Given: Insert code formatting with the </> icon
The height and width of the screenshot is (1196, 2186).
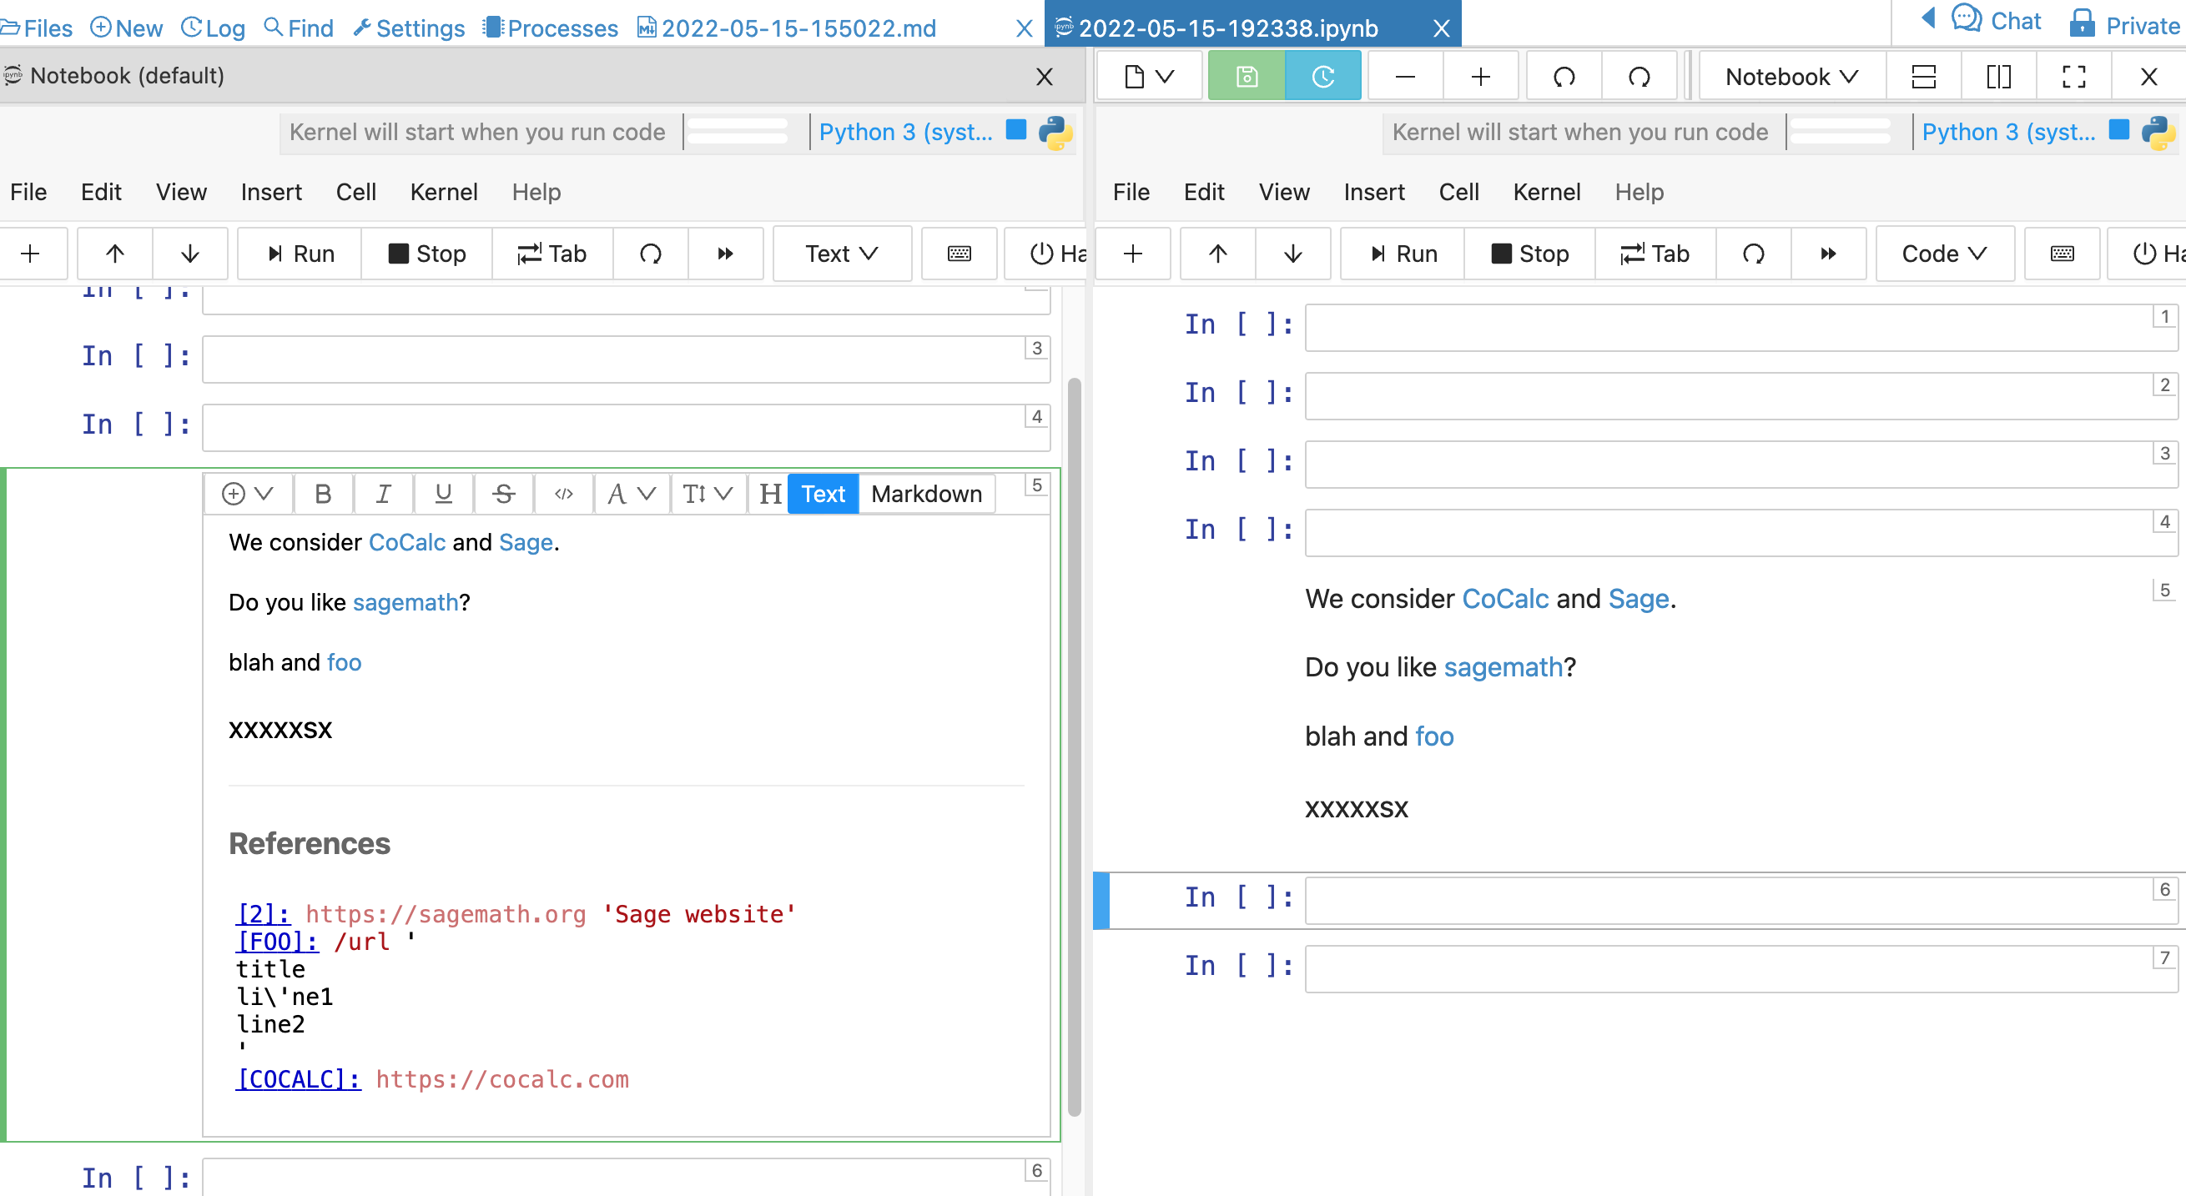Looking at the screenshot, I should pyautogui.click(x=562, y=494).
